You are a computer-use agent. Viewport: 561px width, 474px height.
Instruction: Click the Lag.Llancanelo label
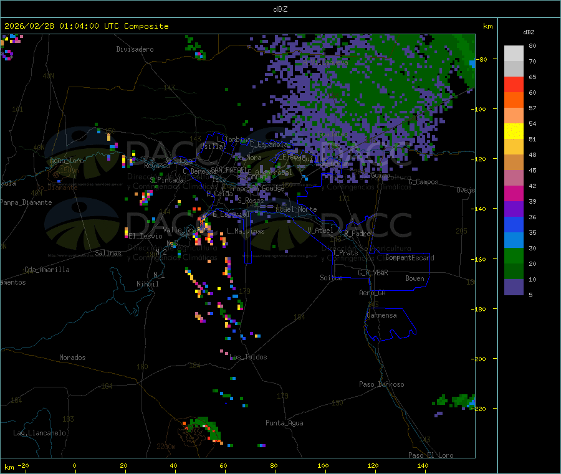pyautogui.click(x=39, y=433)
